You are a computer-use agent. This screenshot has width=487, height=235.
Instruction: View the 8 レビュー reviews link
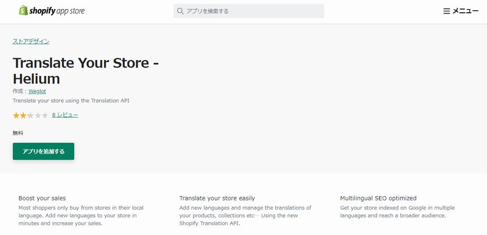point(65,115)
